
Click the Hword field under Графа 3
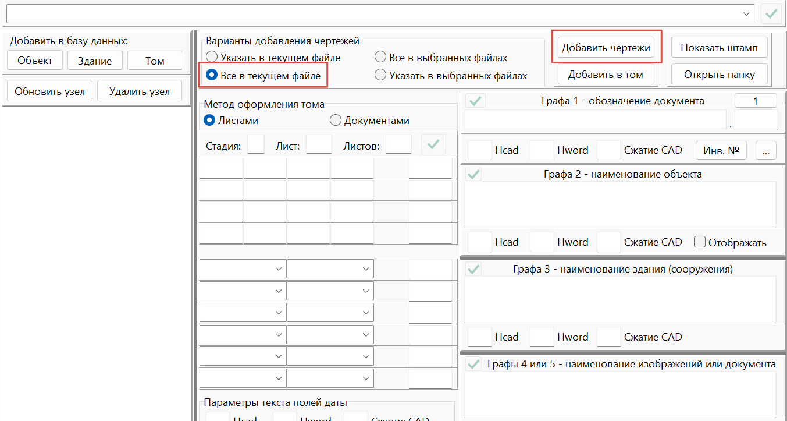click(542, 337)
